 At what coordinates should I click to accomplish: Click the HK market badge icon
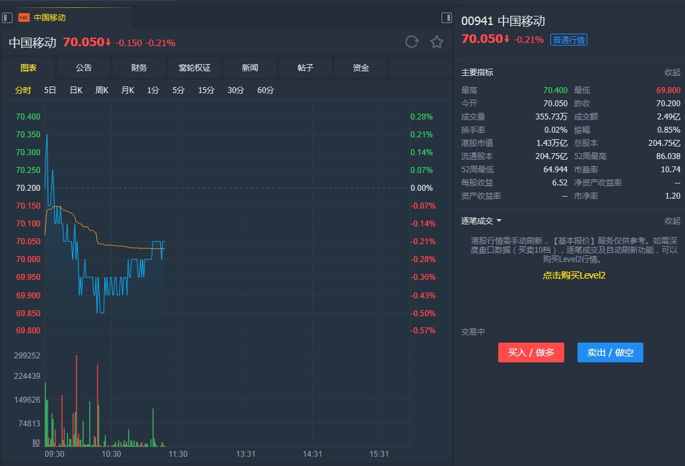click(x=24, y=17)
